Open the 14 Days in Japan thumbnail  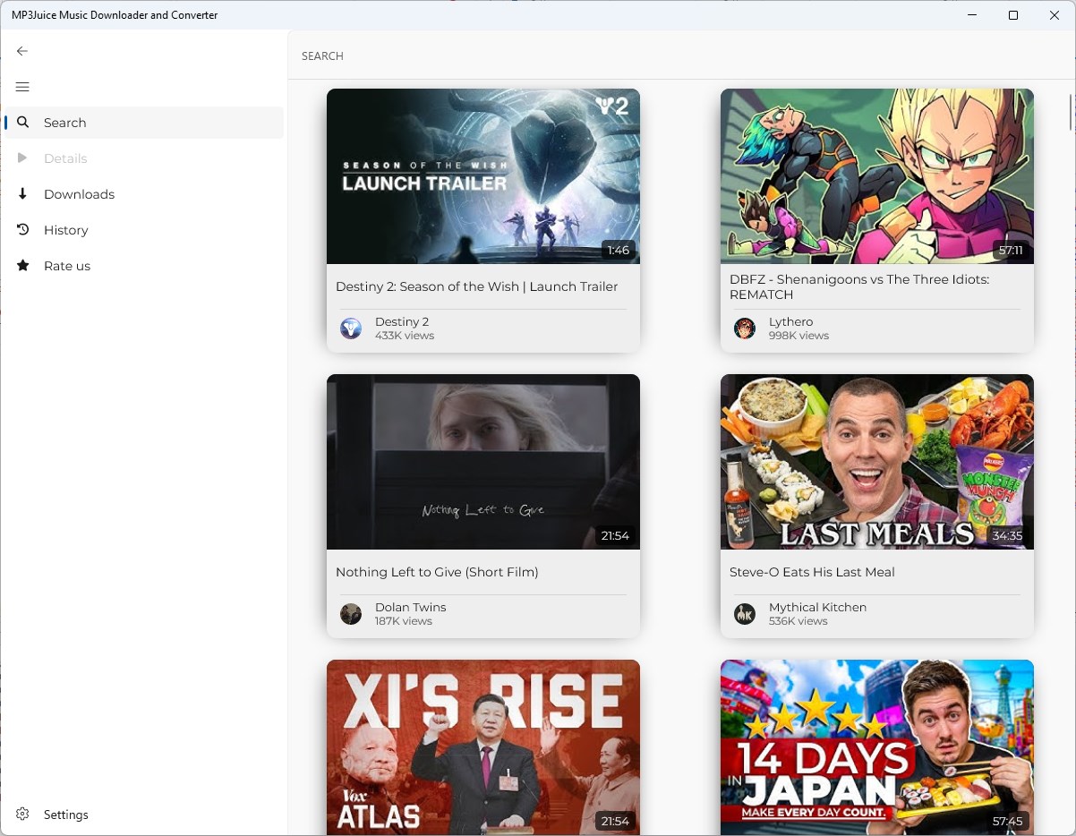877,747
